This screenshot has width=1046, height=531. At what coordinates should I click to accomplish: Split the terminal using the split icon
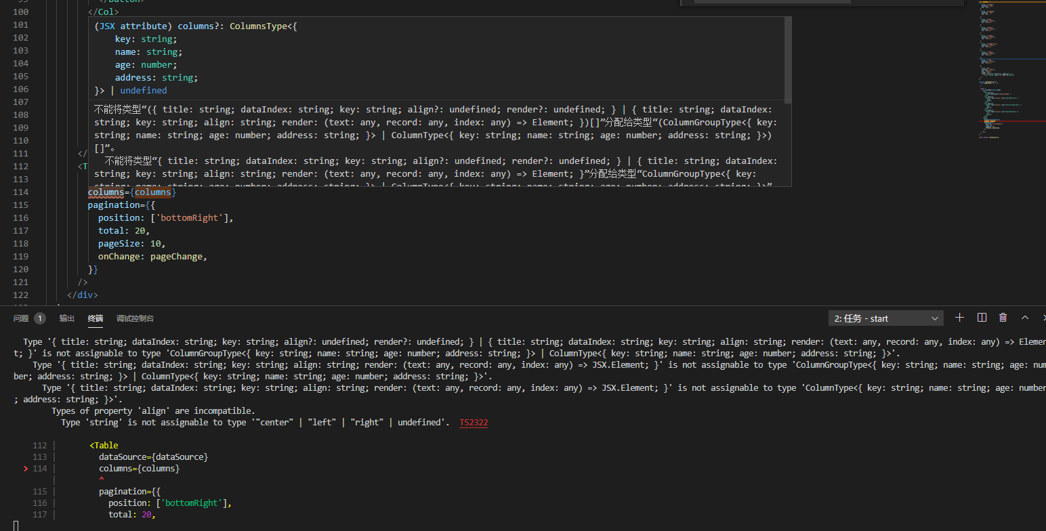click(981, 318)
